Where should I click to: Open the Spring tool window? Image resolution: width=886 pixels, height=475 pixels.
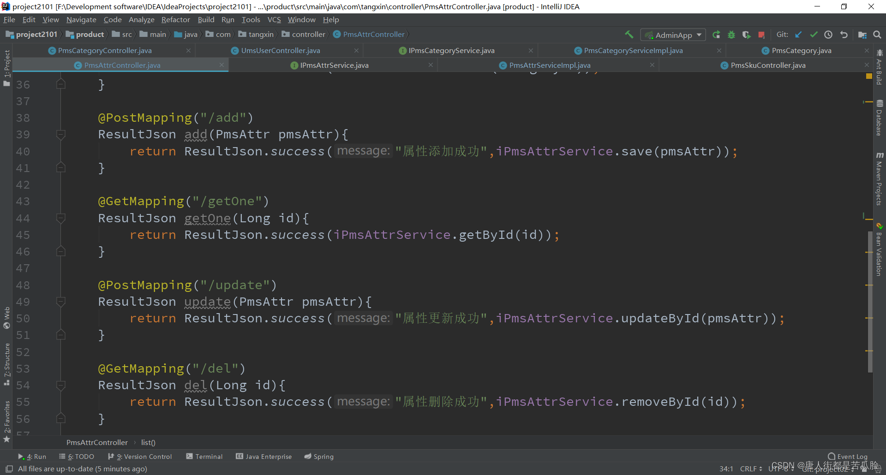[319, 457]
